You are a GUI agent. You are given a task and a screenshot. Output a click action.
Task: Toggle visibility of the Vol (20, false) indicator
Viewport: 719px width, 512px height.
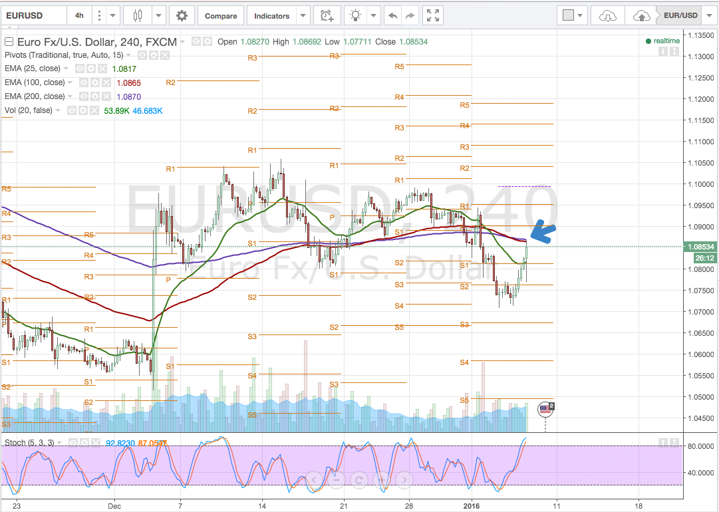tap(72, 110)
